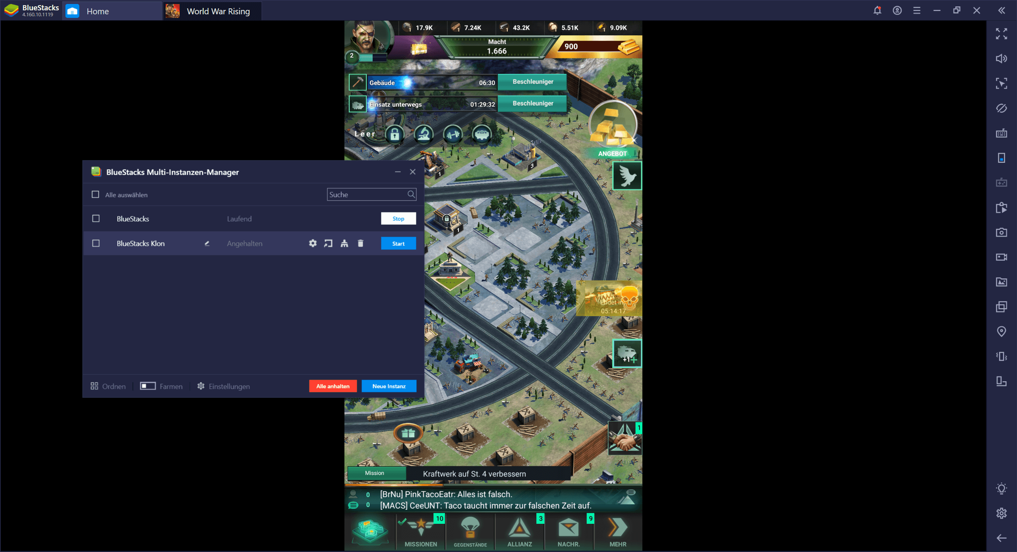
Task: Tap the Macht 1.666 power display
Action: [x=497, y=47]
